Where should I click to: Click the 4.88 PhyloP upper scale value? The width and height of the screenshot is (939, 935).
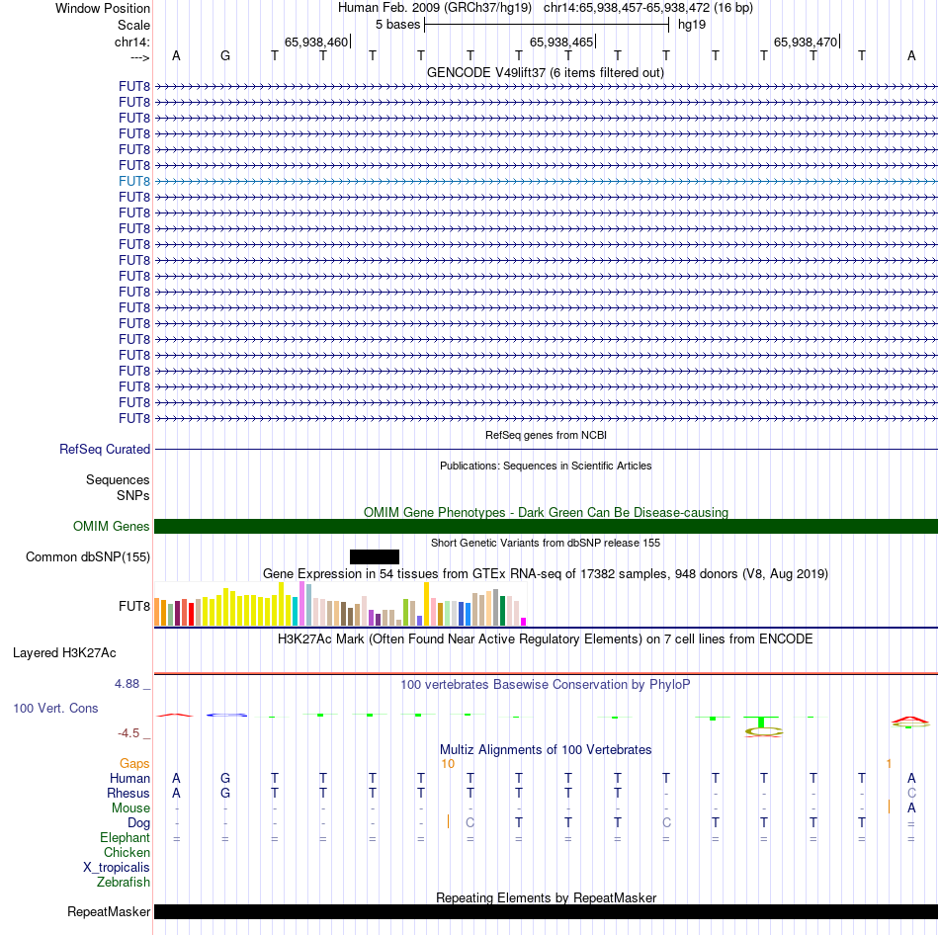tap(127, 683)
